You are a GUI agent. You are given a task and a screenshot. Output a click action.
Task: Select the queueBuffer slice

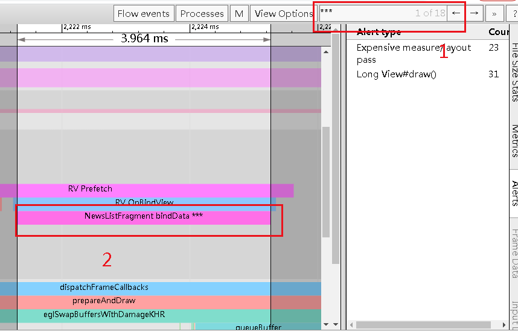click(258, 327)
